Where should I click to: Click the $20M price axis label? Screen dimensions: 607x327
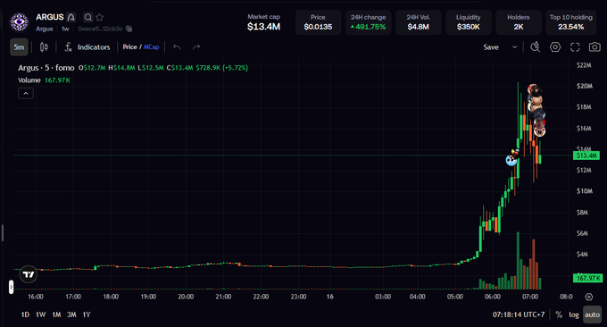click(x=585, y=86)
